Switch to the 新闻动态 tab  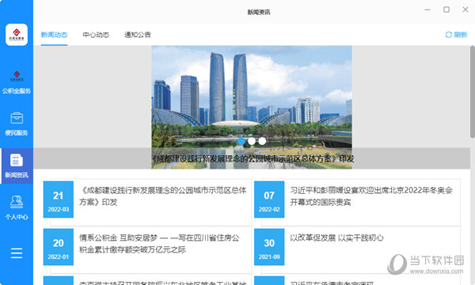pyautogui.click(x=54, y=35)
